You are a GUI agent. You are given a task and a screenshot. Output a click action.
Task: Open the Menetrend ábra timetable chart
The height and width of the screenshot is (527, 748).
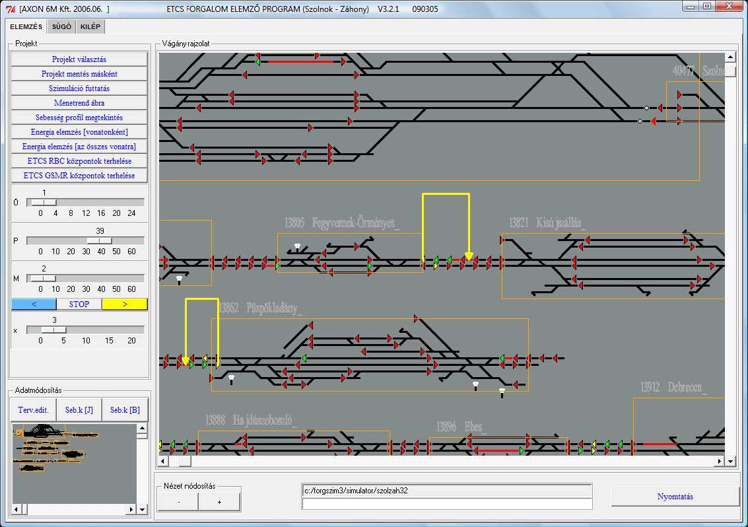tap(79, 103)
